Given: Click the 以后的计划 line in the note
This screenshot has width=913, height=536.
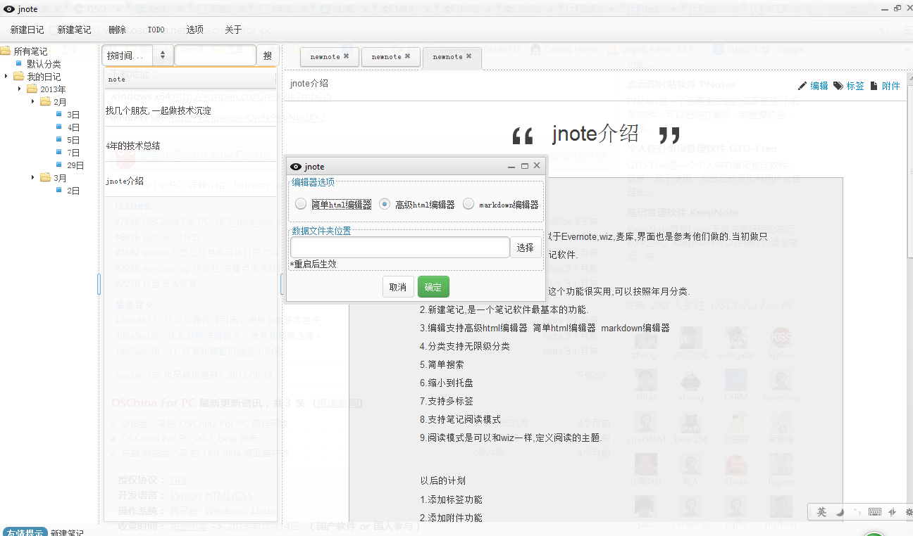Looking at the screenshot, I should (443, 481).
